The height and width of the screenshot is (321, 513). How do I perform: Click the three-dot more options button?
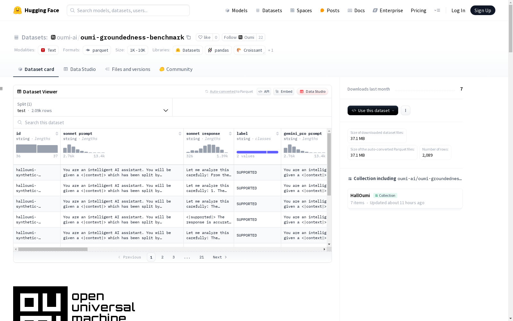pos(406,110)
